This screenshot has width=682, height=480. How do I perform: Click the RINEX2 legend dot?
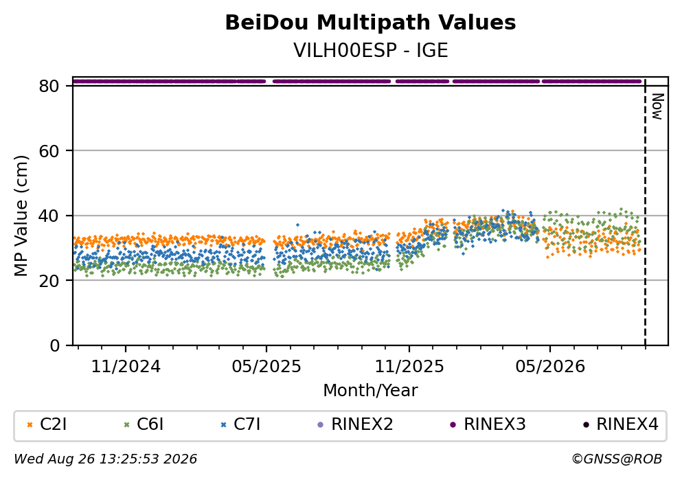pyautogui.click(x=321, y=425)
